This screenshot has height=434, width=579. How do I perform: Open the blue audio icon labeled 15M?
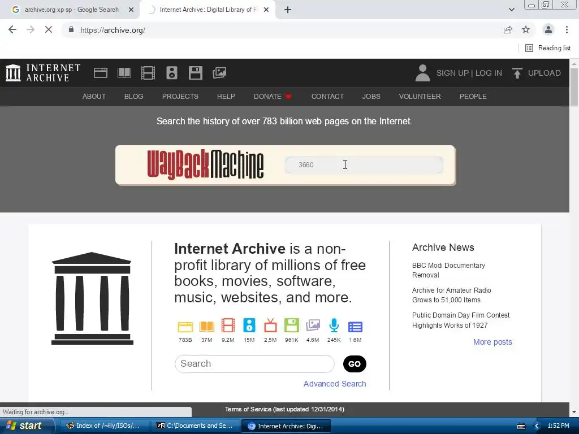249,326
